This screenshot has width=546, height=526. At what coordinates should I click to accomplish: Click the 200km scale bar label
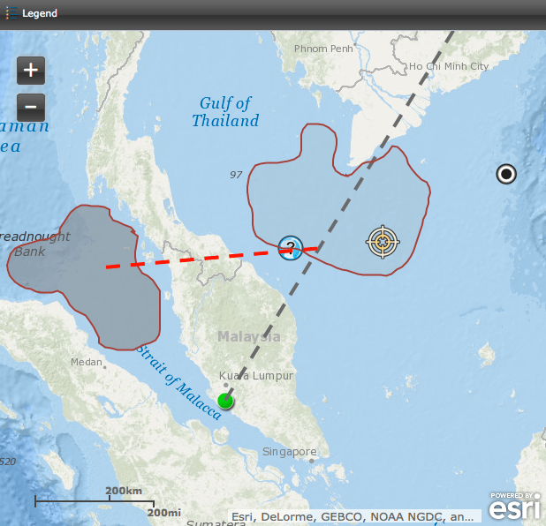click(124, 491)
